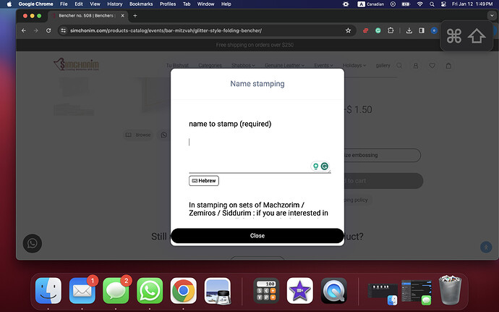Expand the Shabbos navigation dropdown
The width and height of the screenshot is (499, 312).
pos(243,65)
